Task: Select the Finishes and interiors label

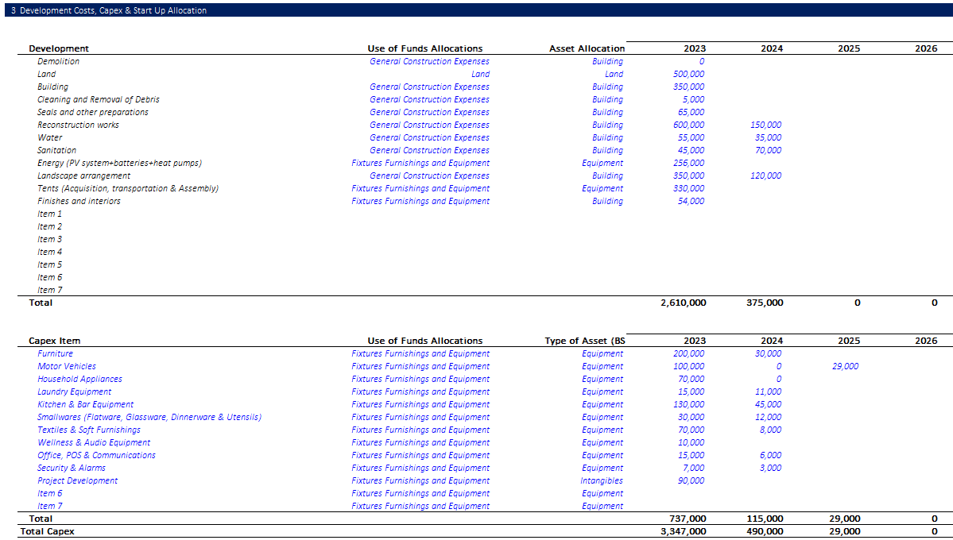Action: (79, 201)
